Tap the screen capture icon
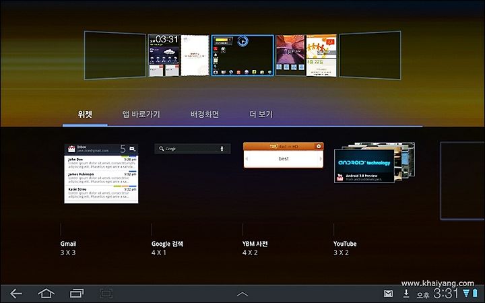 [106, 294]
